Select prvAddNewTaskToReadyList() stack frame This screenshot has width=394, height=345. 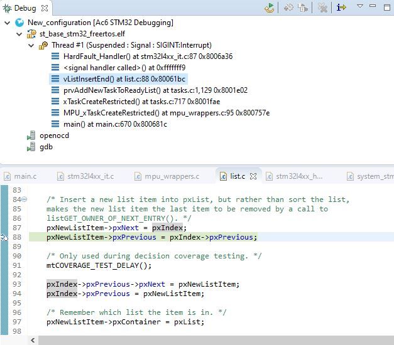click(156, 90)
